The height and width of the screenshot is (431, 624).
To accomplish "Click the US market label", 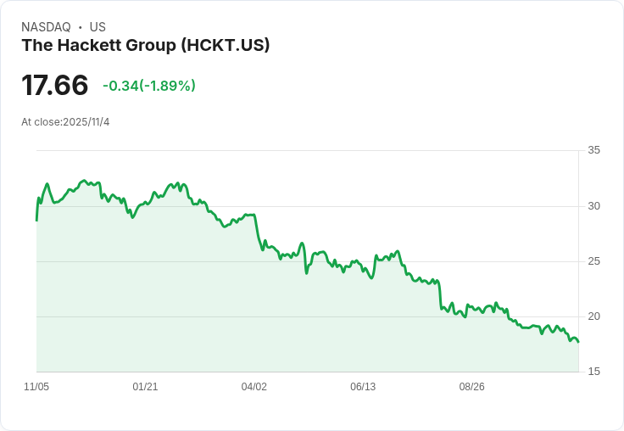I will [97, 27].
